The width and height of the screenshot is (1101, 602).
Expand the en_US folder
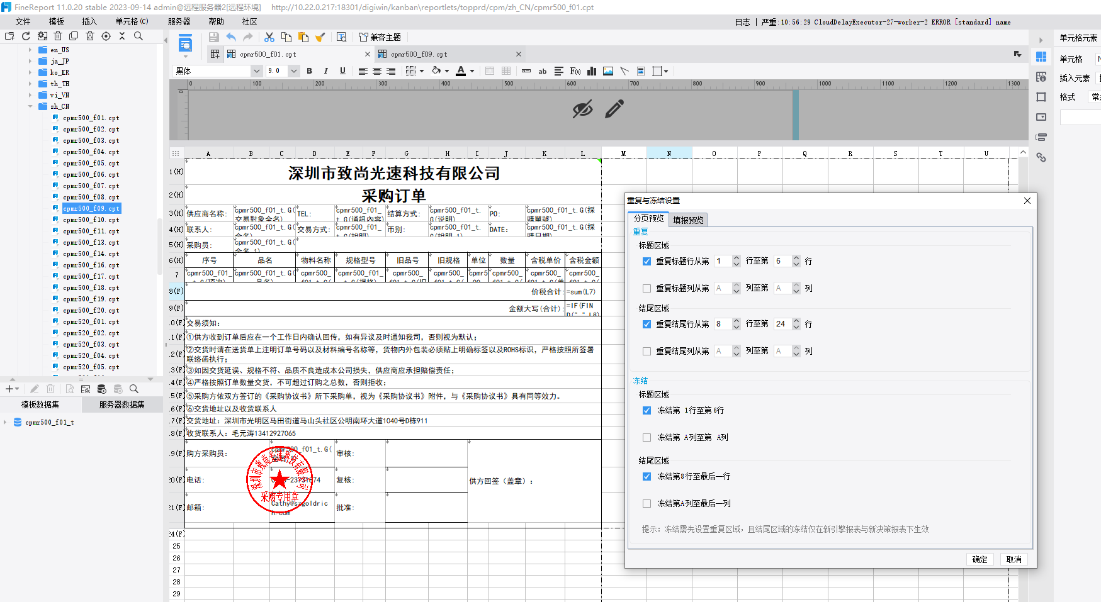click(x=30, y=50)
